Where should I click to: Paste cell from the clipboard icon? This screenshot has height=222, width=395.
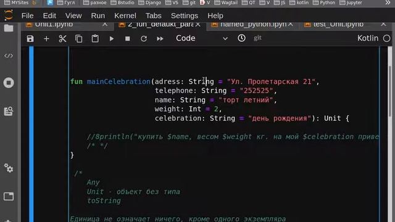(95, 38)
